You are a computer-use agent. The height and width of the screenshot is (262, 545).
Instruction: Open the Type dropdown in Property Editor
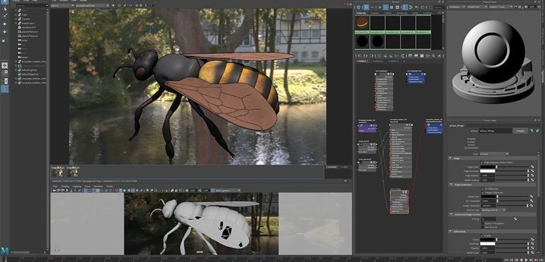(500, 153)
